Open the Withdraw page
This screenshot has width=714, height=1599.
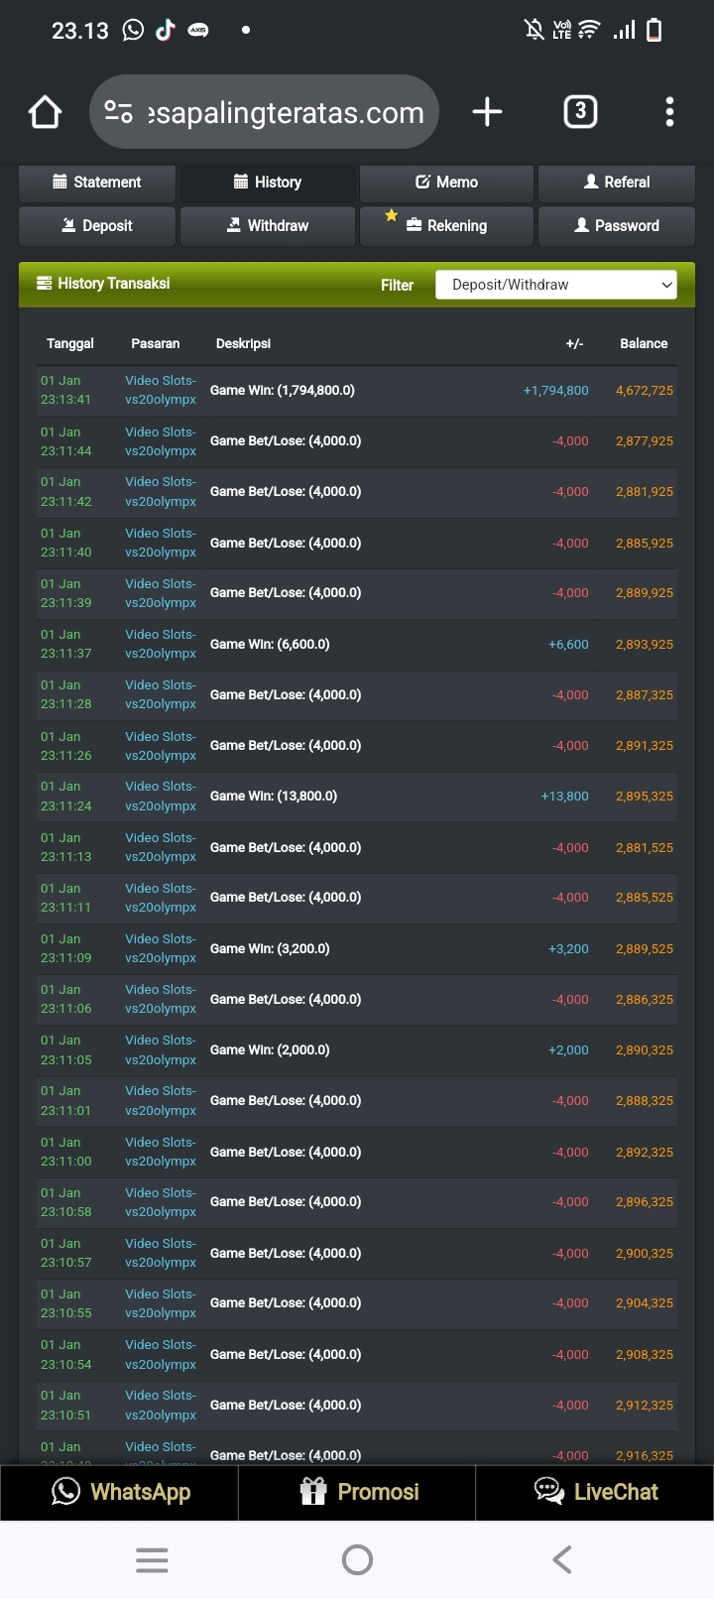(x=268, y=226)
